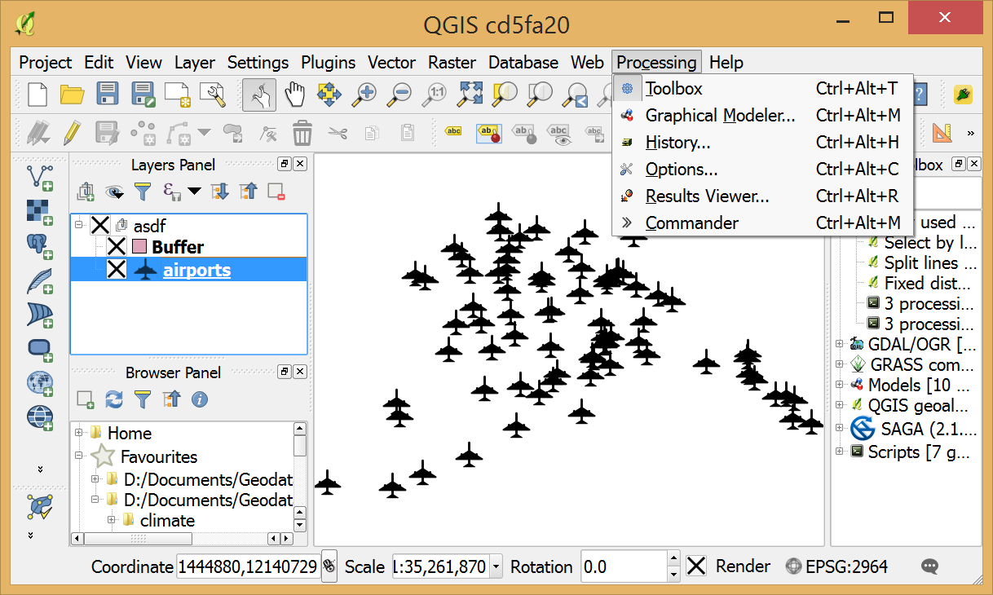993x595 pixels.
Task: Open the New Print Composer tool
Action: point(177,95)
